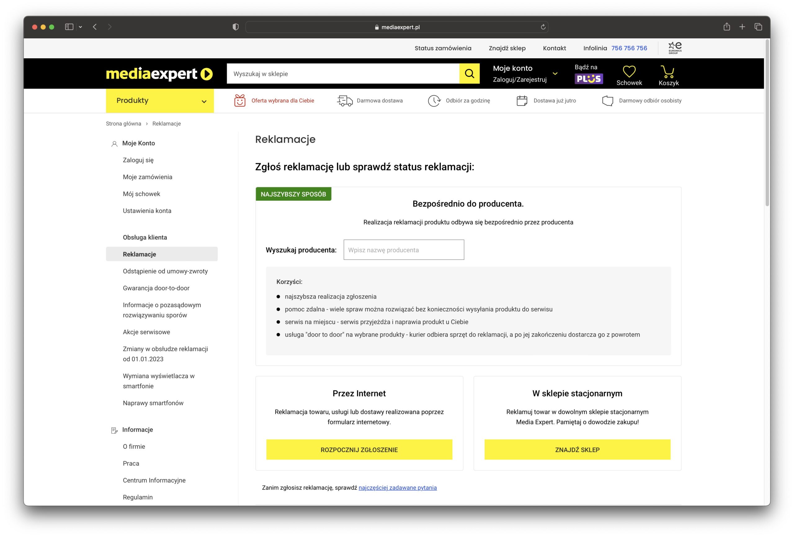Viewport: 794px width, 537px height.
Task: Click the Safari address bar mediaexpert.pl
Action: (x=397, y=27)
